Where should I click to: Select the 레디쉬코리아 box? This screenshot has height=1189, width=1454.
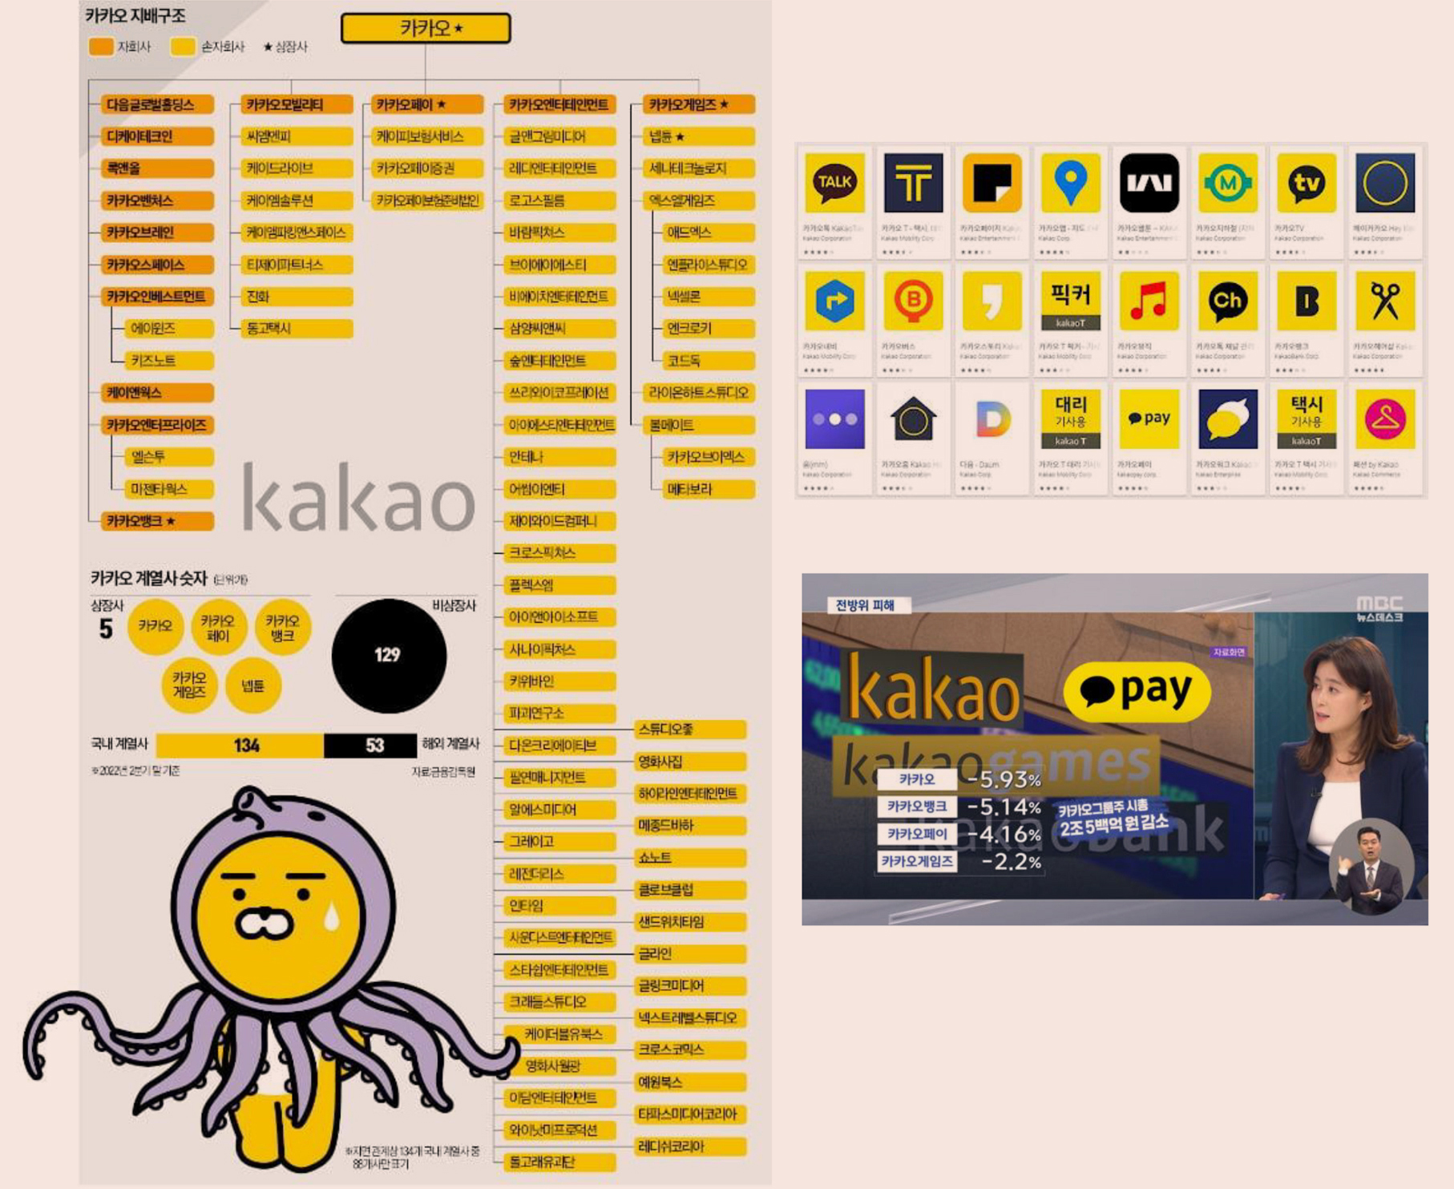coord(690,1147)
